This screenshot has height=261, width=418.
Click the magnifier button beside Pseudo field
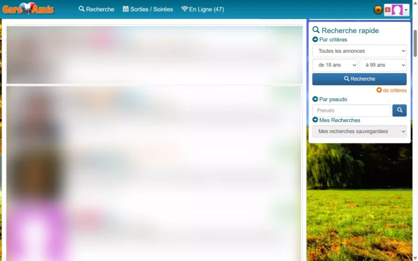[x=399, y=110]
